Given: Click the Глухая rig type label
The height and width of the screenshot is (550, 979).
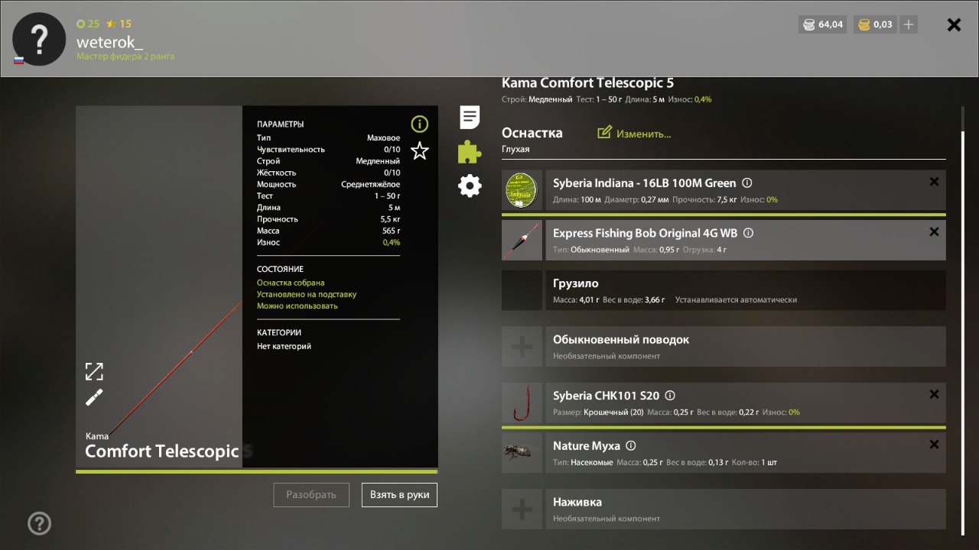Looking at the screenshot, I should [516, 150].
